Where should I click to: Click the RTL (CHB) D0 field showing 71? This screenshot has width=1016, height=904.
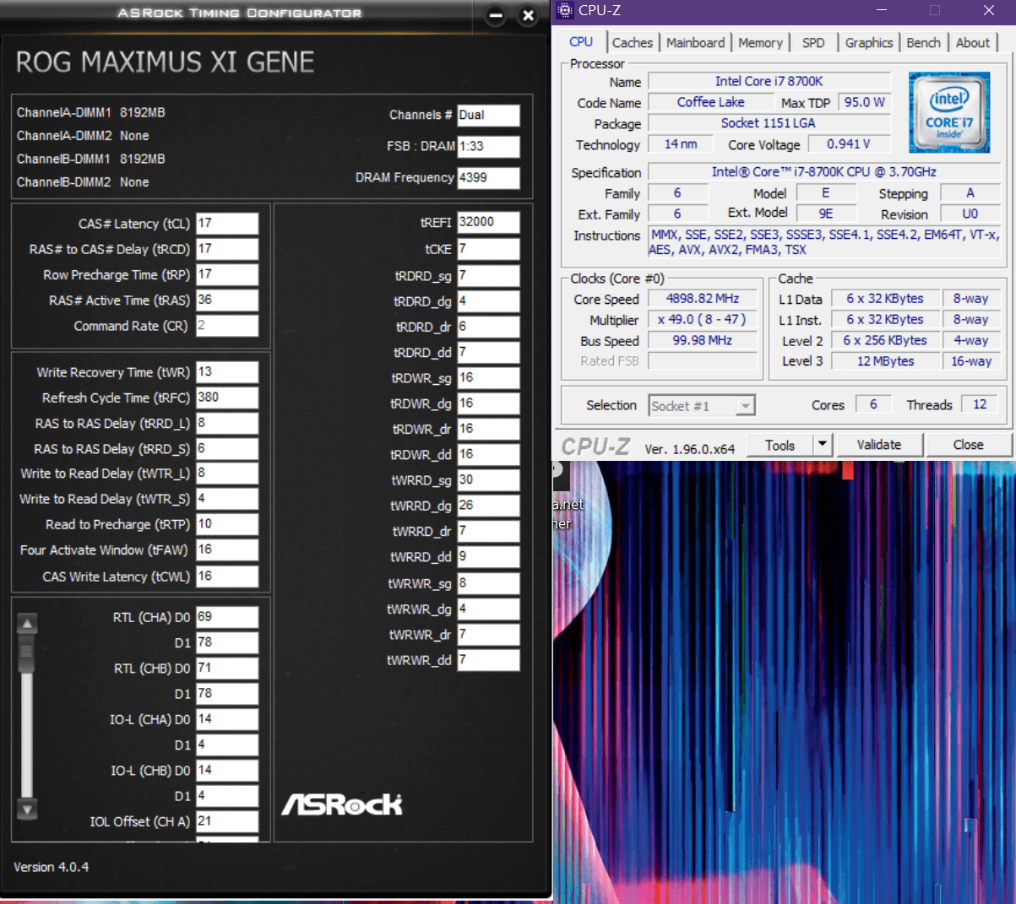tap(227, 669)
